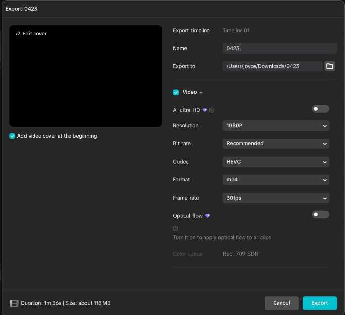The width and height of the screenshot is (345, 315).
Task: Click the folder icon to browse export location
Action: (x=329, y=66)
